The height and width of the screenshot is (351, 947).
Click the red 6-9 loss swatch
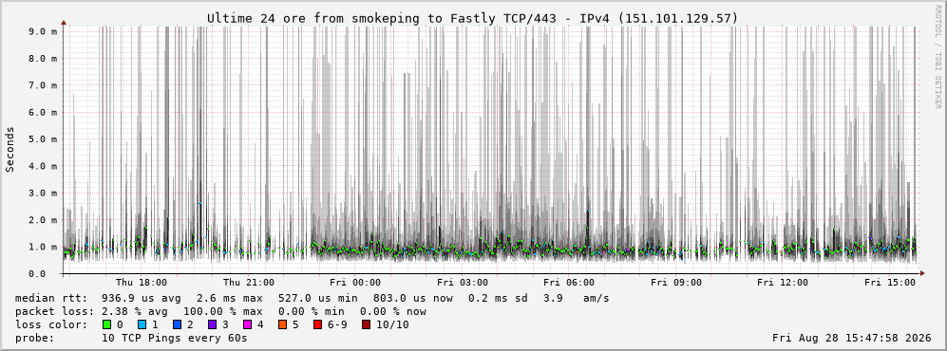317,324
